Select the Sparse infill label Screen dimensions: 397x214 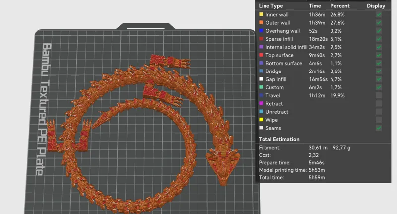click(x=279, y=39)
